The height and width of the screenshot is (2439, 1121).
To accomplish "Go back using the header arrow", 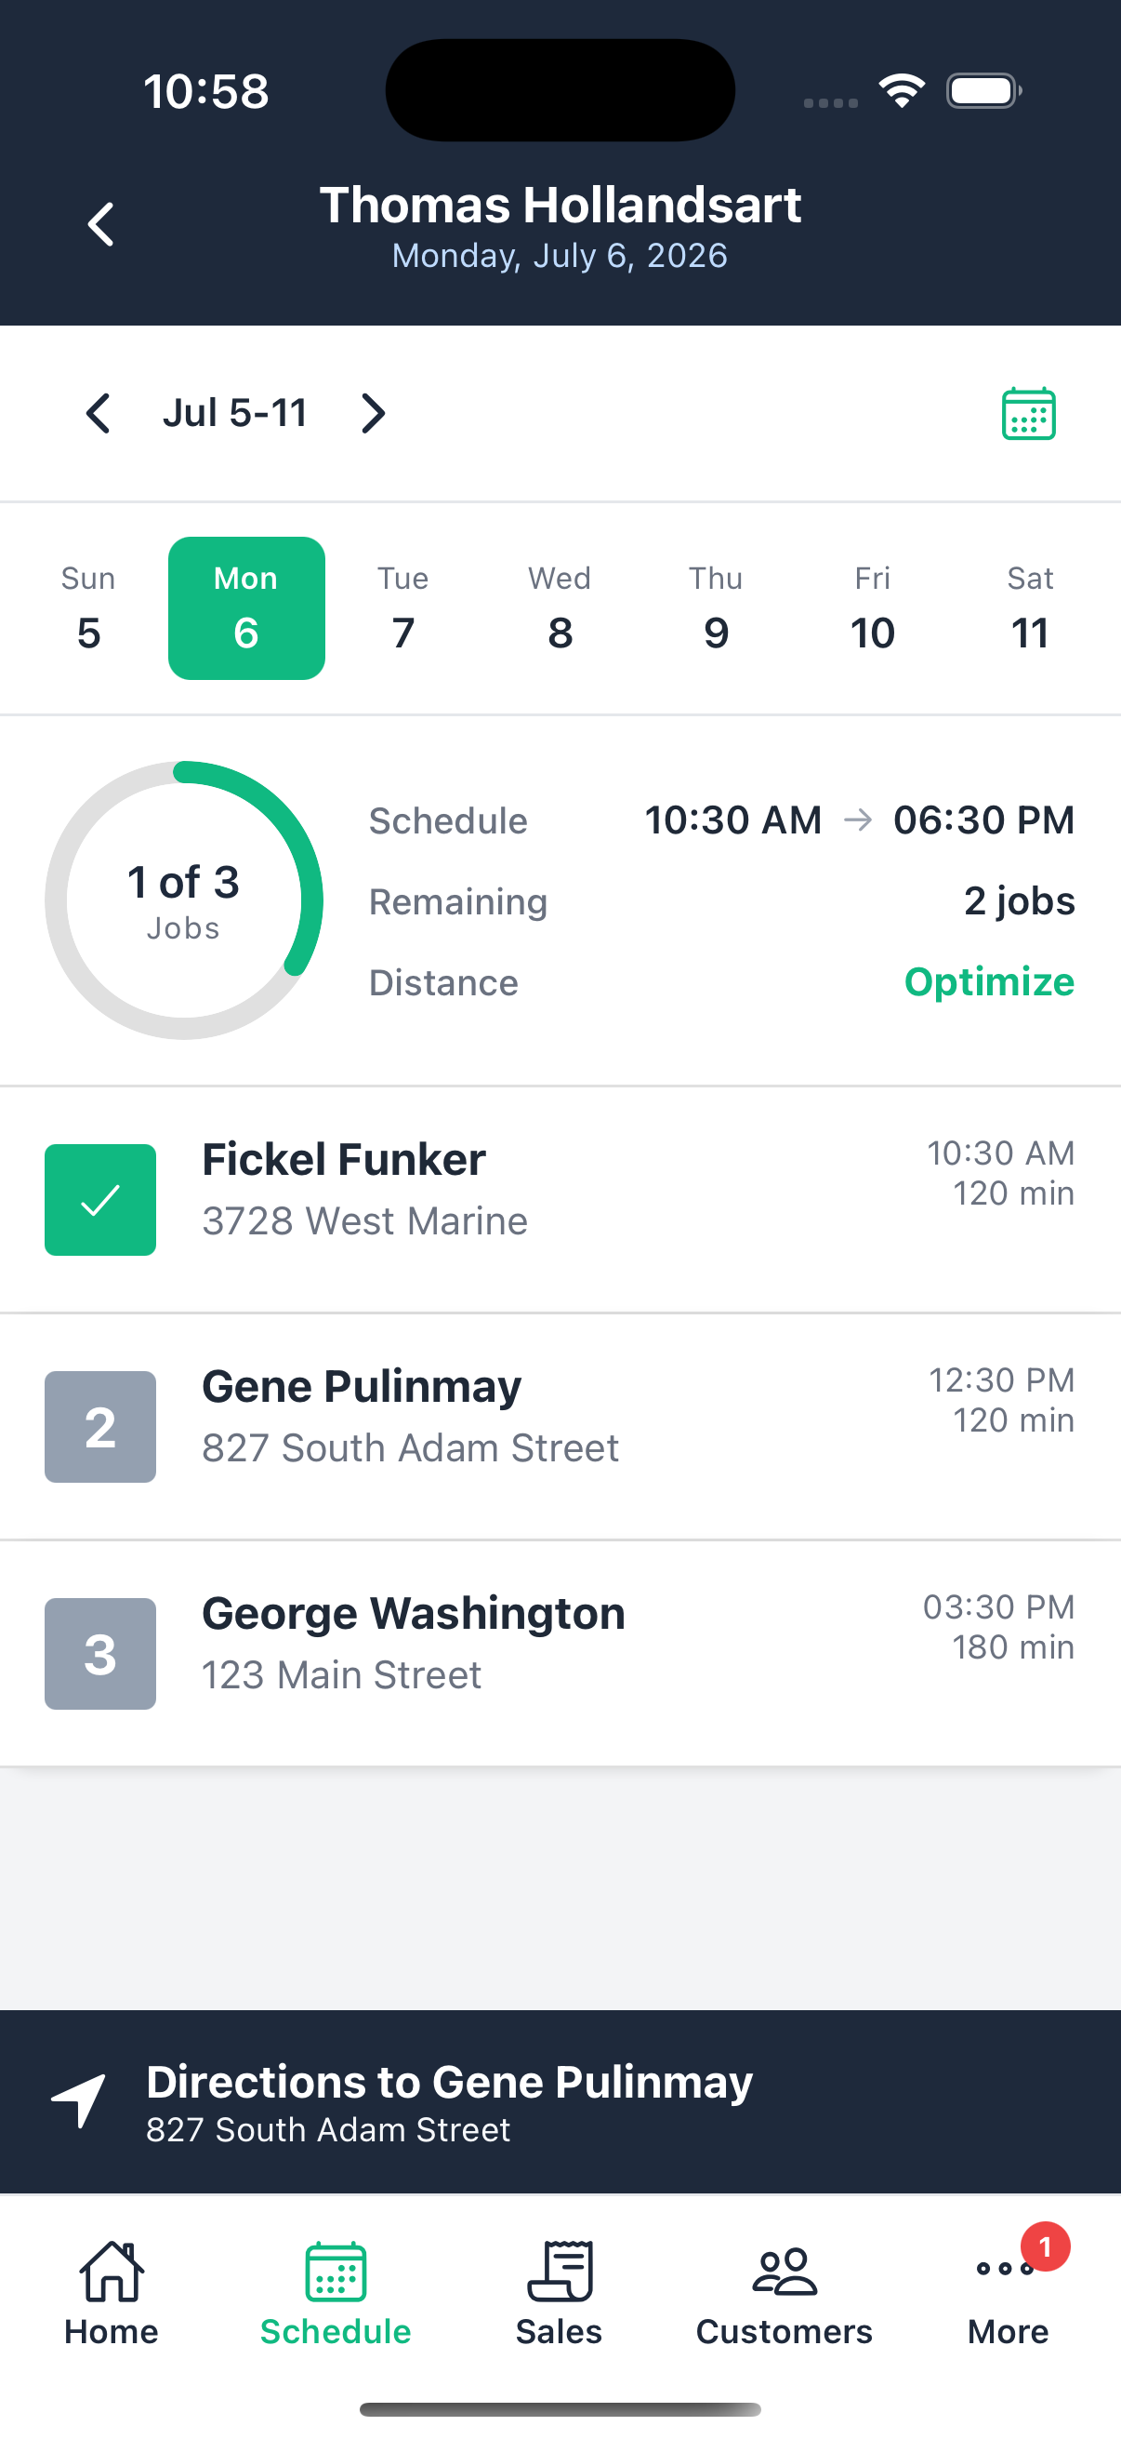I will pyautogui.click(x=100, y=224).
